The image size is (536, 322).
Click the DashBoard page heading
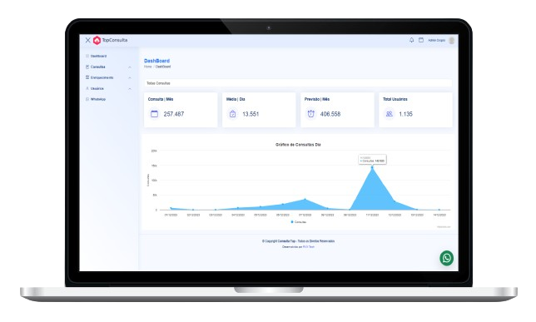(157, 61)
